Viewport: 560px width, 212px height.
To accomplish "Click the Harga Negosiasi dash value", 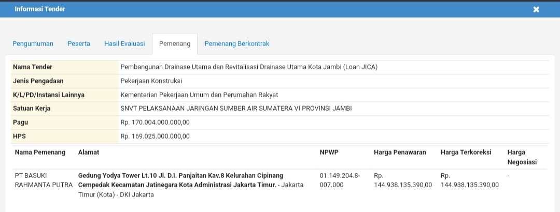I will point(509,176).
